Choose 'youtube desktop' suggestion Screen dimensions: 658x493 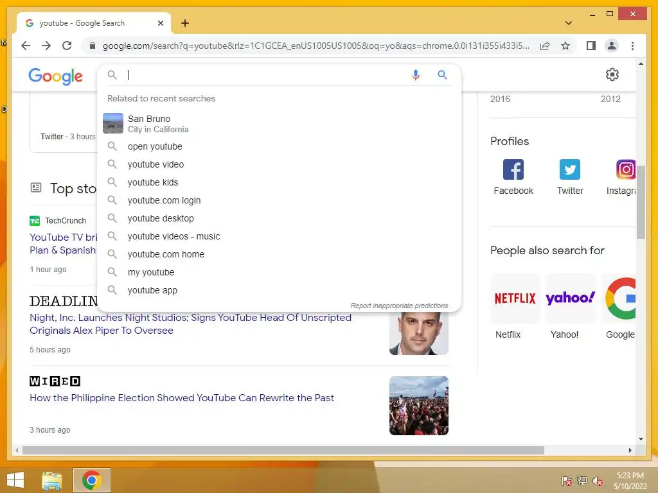(279, 218)
